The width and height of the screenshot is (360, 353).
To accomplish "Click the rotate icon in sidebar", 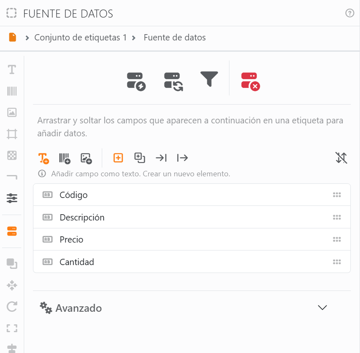I will coord(12,307).
